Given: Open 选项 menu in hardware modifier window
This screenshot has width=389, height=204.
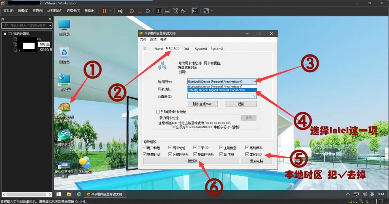Looking at the screenshot, I should [153, 40].
